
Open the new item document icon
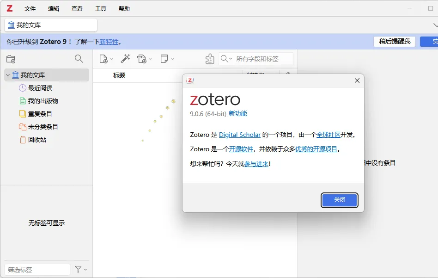click(103, 59)
